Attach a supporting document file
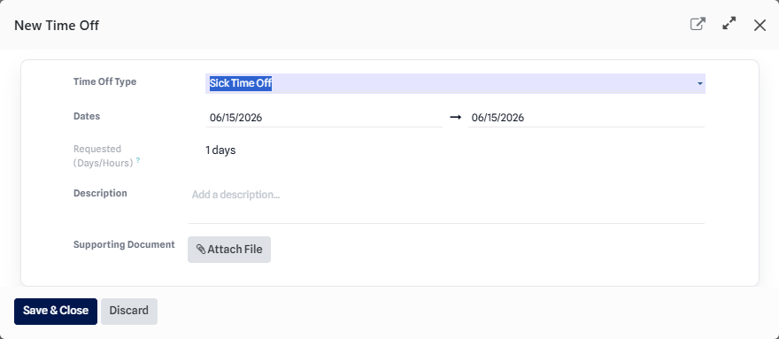The width and height of the screenshot is (779, 339). [229, 250]
